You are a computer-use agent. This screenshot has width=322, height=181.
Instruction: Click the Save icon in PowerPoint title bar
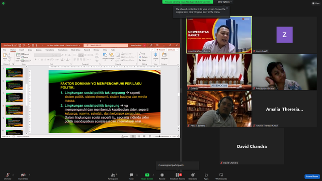[20, 45]
